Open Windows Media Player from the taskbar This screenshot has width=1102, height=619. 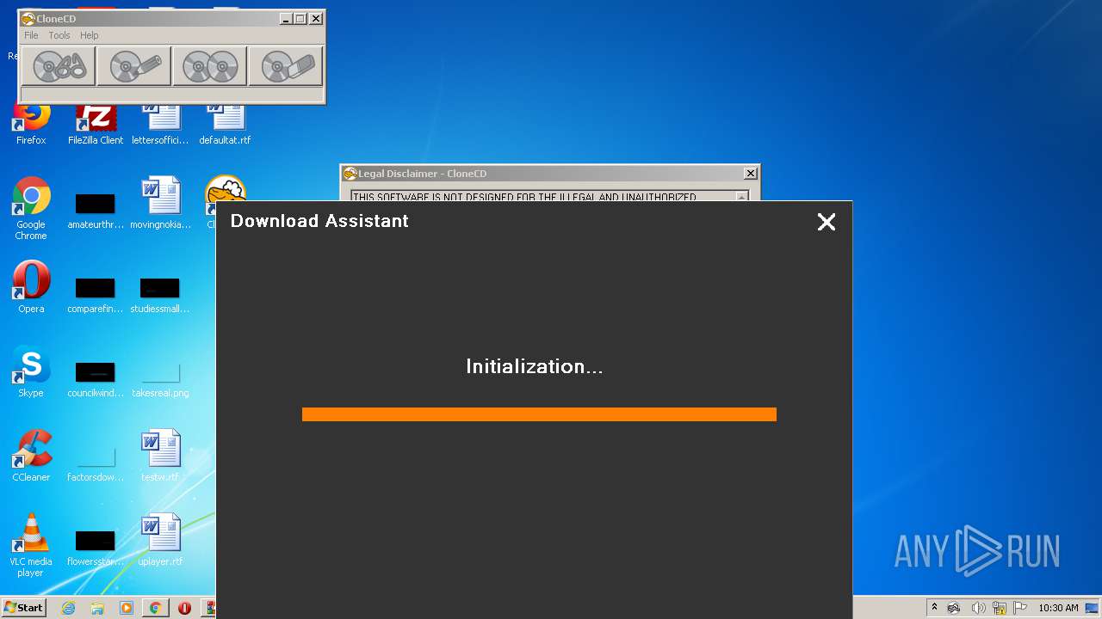pyautogui.click(x=127, y=608)
